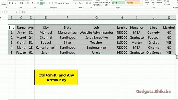The height and width of the screenshot is (100, 178).
Task: Open the Underline style dropdown arrow
Action: 18,3
